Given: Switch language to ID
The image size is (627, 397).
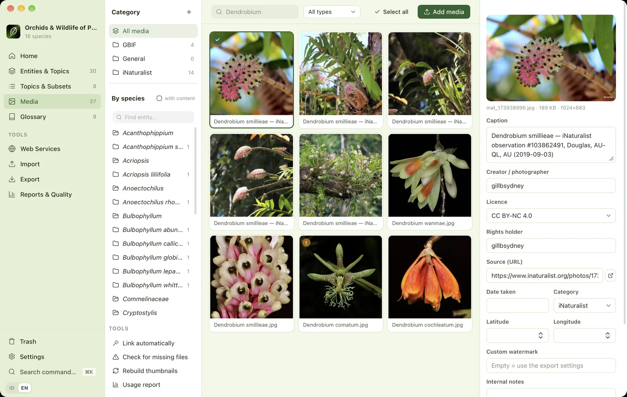Looking at the screenshot, I should tap(12, 388).
